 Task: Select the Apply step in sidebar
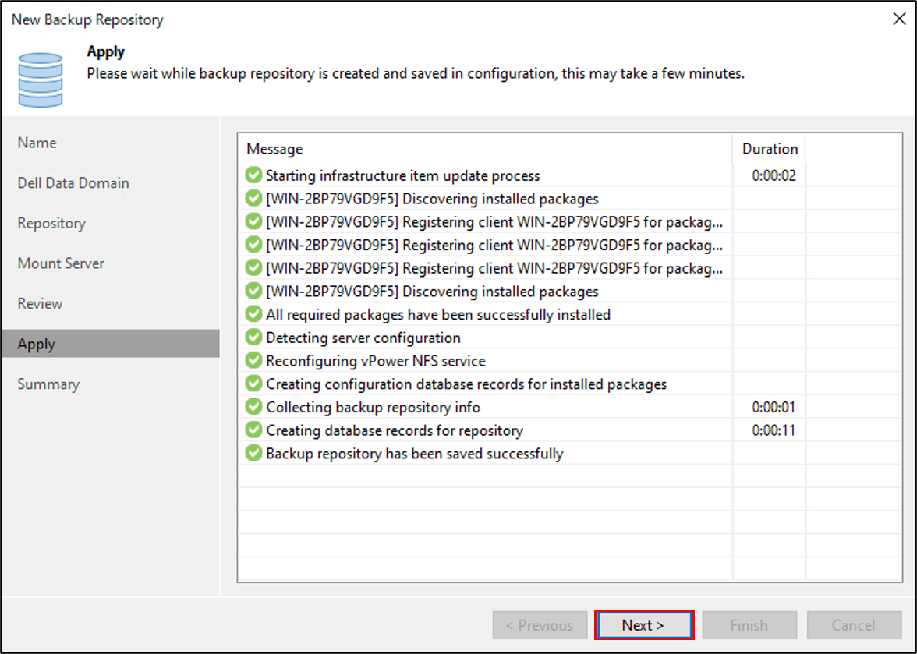111,344
